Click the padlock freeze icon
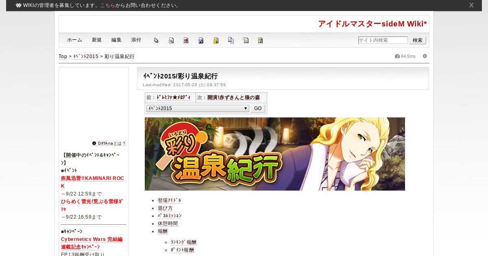Image resolution: width=488 pixels, height=256 pixels. 216,40
